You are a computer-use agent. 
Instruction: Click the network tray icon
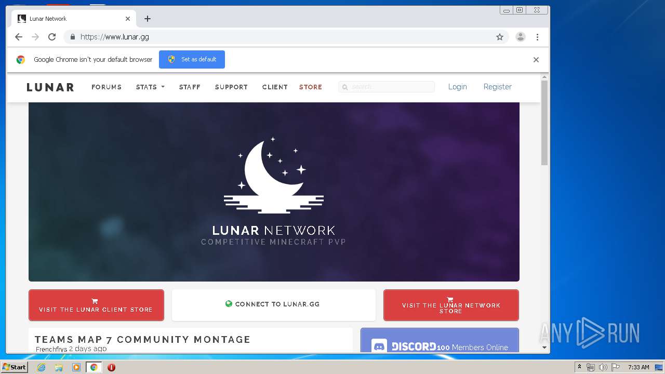coord(591,367)
